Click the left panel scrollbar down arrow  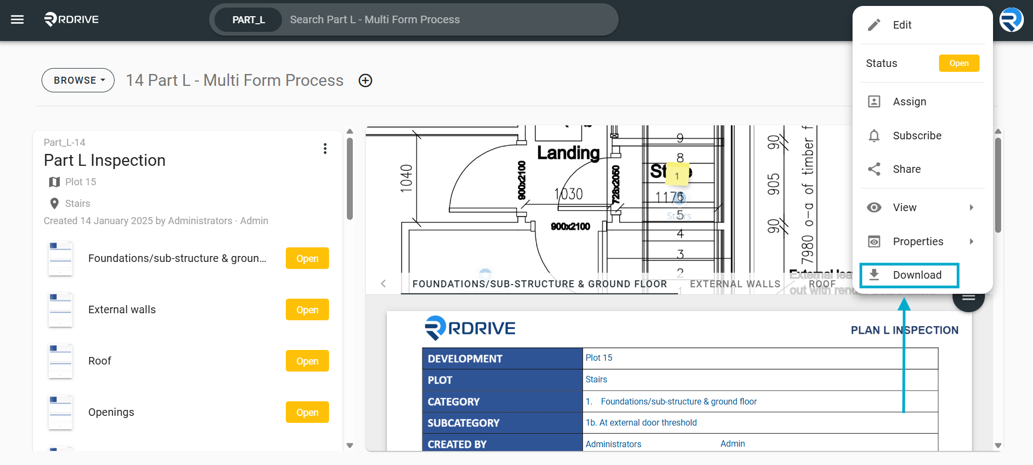pyautogui.click(x=350, y=446)
